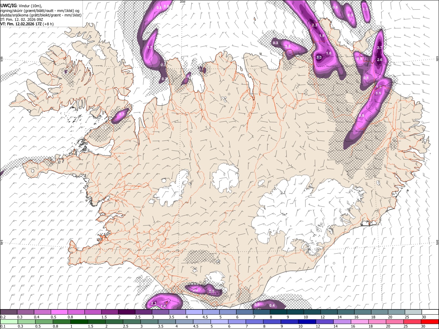Image resolution: width=439 pixels, height=329 pixels.
Task: Click the lower-scale pink swatch between 16 and 18
Action: [x=359, y=321]
